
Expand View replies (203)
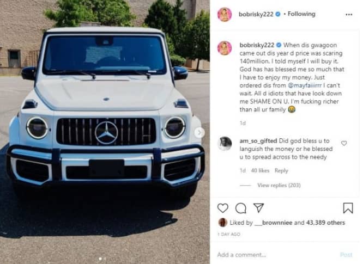[279, 185]
